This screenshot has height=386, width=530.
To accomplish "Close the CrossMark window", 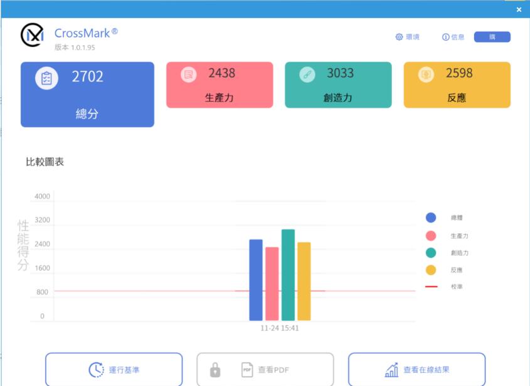I will 519,9.
